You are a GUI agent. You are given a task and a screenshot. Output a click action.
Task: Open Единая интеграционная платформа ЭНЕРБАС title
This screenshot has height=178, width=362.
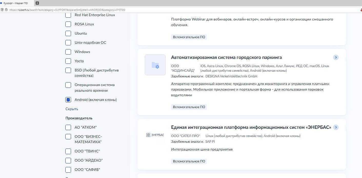[251, 127]
